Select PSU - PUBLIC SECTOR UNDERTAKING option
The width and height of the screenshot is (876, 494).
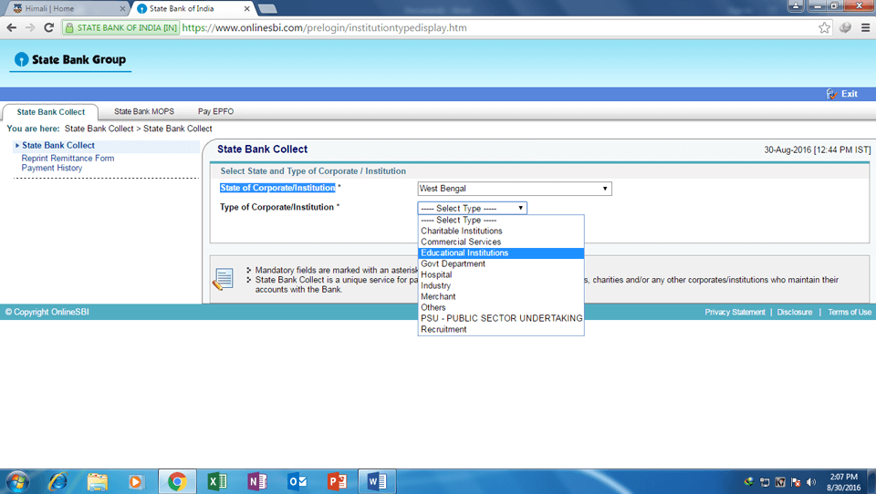(x=501, y=318)
